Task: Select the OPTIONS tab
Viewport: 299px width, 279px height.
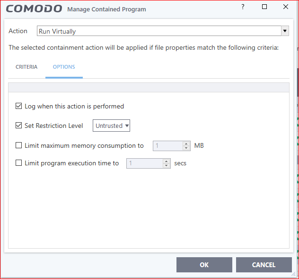Action: tap(64, 67)
